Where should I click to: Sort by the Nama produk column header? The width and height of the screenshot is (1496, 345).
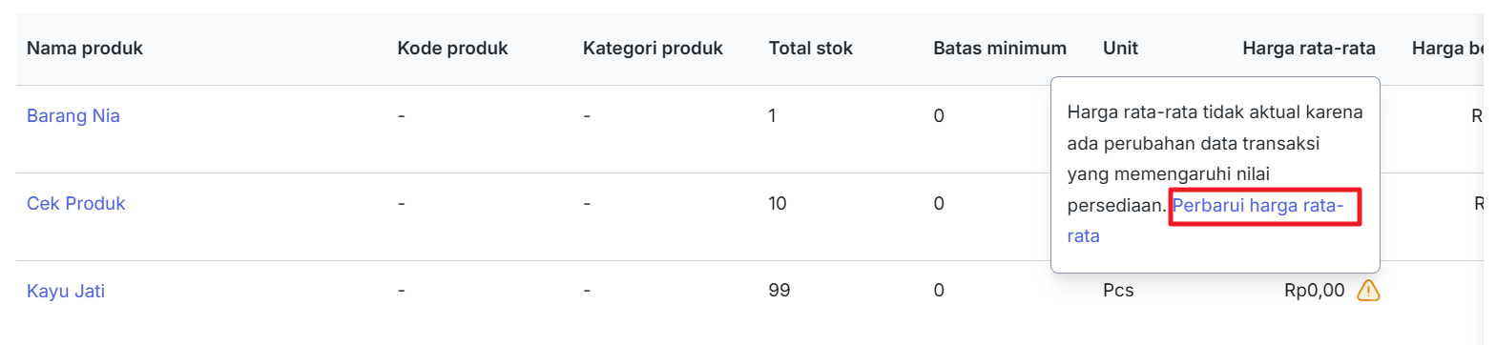pyautogui.click(x=85, y=48)
